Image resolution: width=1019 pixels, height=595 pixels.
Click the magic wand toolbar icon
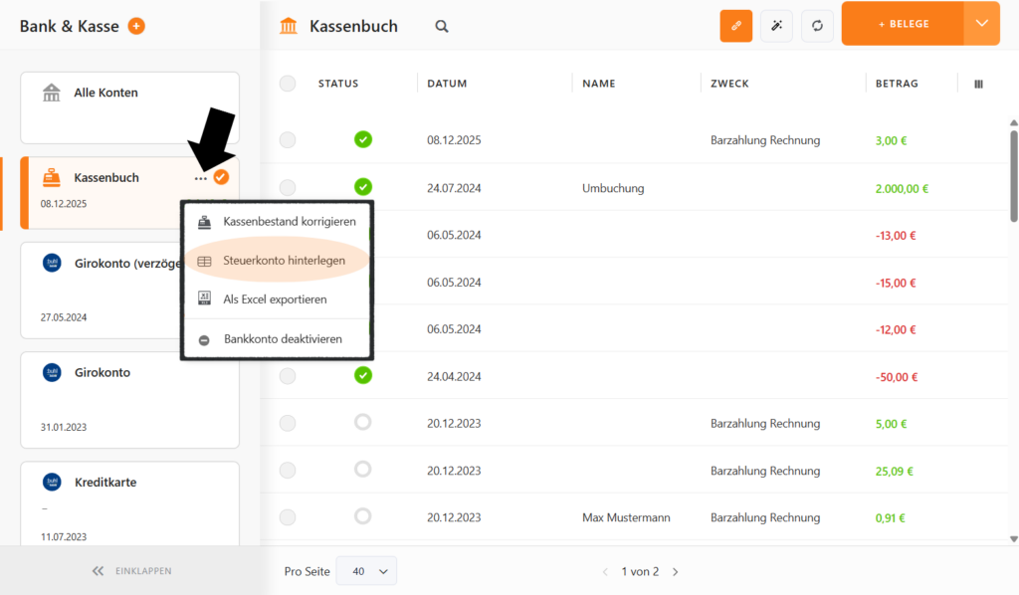776,26
